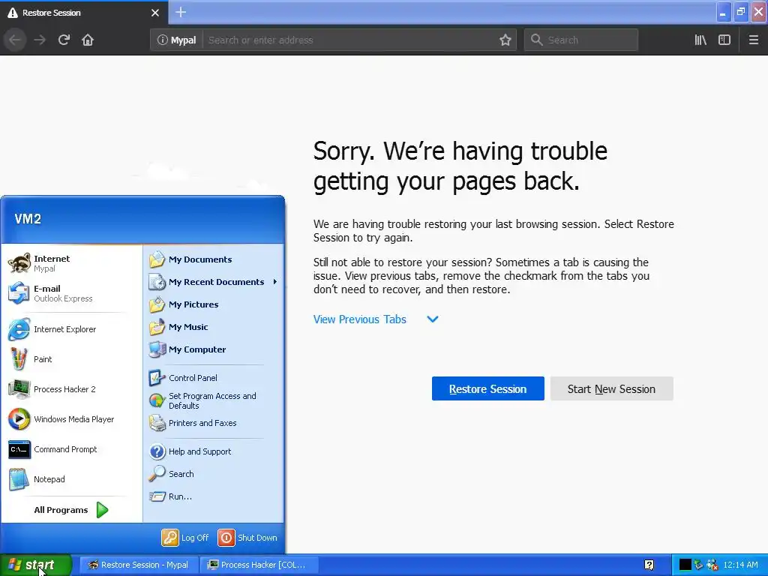Click the Start button on taskbar
This screenshot has width=768, height=576.
pos(36,565)
